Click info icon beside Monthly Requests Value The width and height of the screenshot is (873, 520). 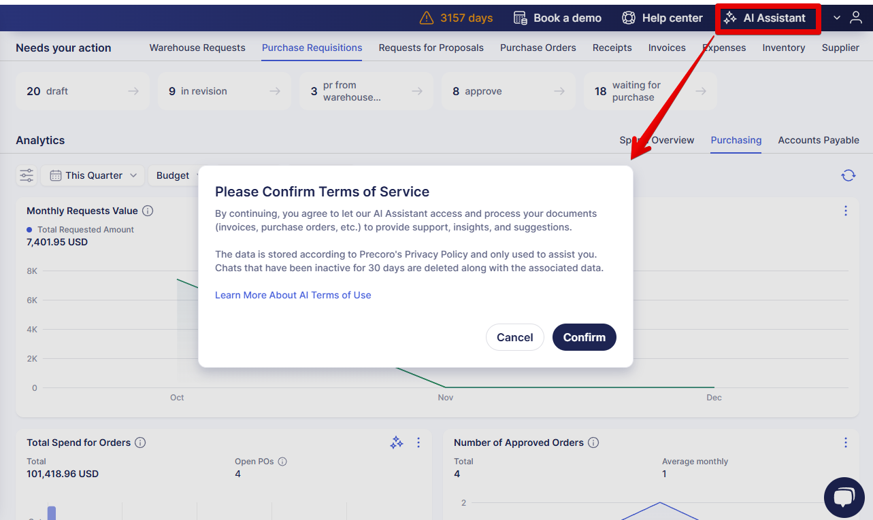pyautogui.click(x=148, y=211)
